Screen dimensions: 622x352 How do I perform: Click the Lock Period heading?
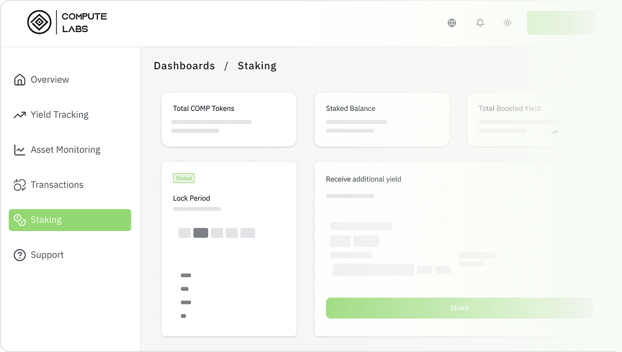191,198
